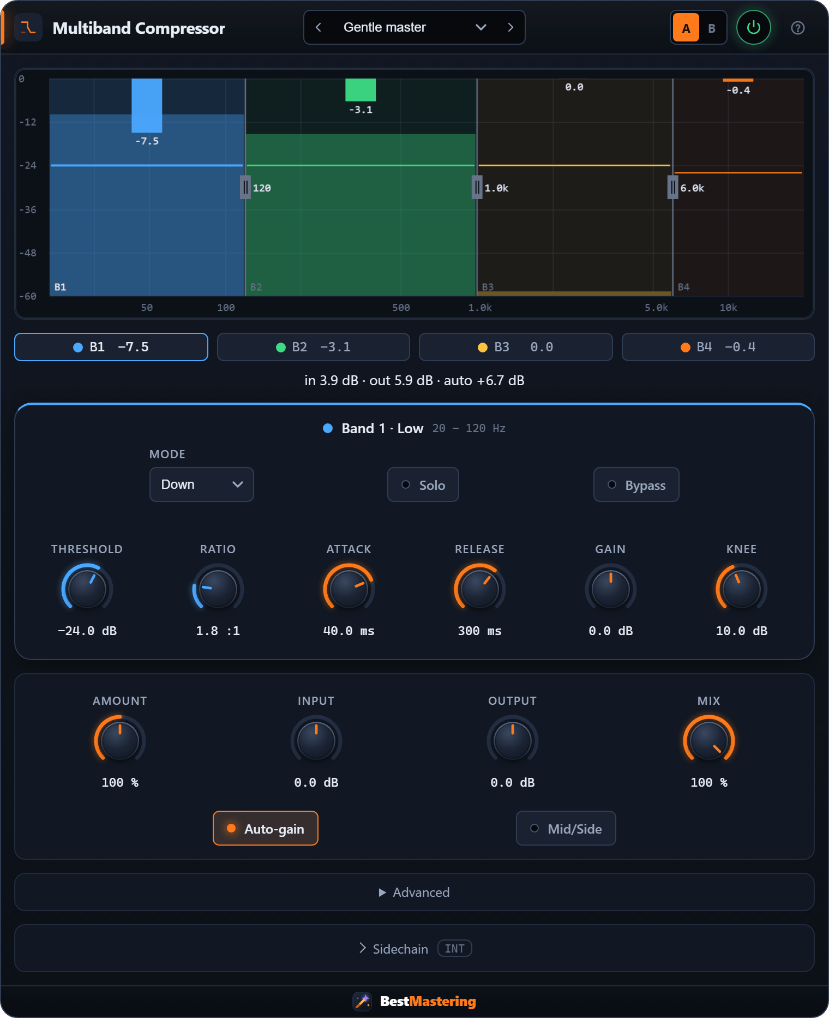829x1018 pixels.
Task: Click the 1.8 :1 ratio value
Action: point(218,631)
